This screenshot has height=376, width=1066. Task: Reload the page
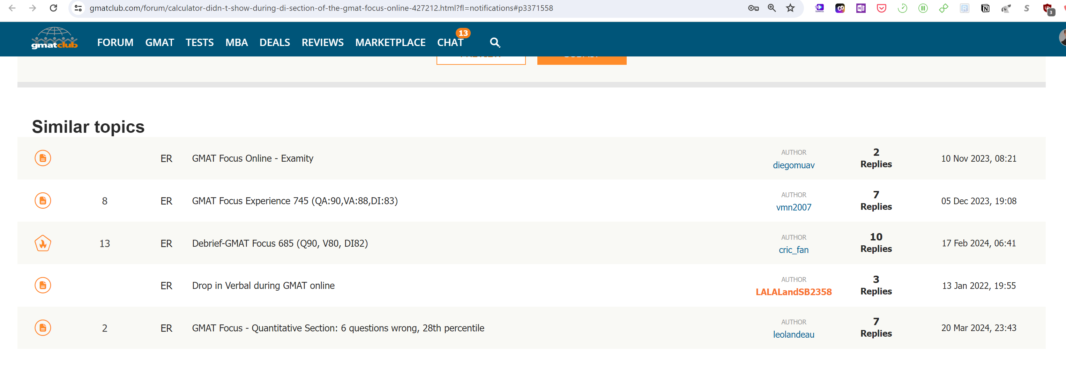[53, 8]
